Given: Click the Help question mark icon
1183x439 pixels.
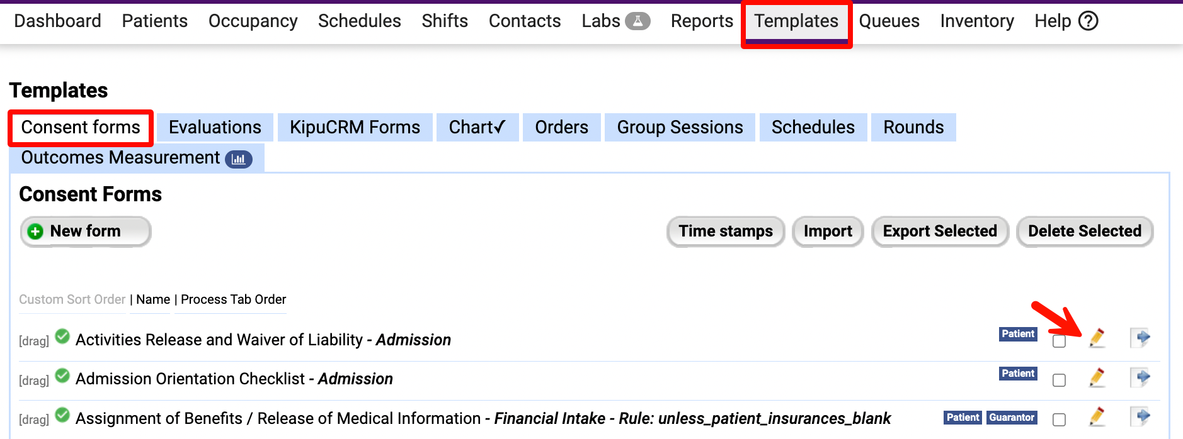Looking at the screenshot, I should (1088, 21).
